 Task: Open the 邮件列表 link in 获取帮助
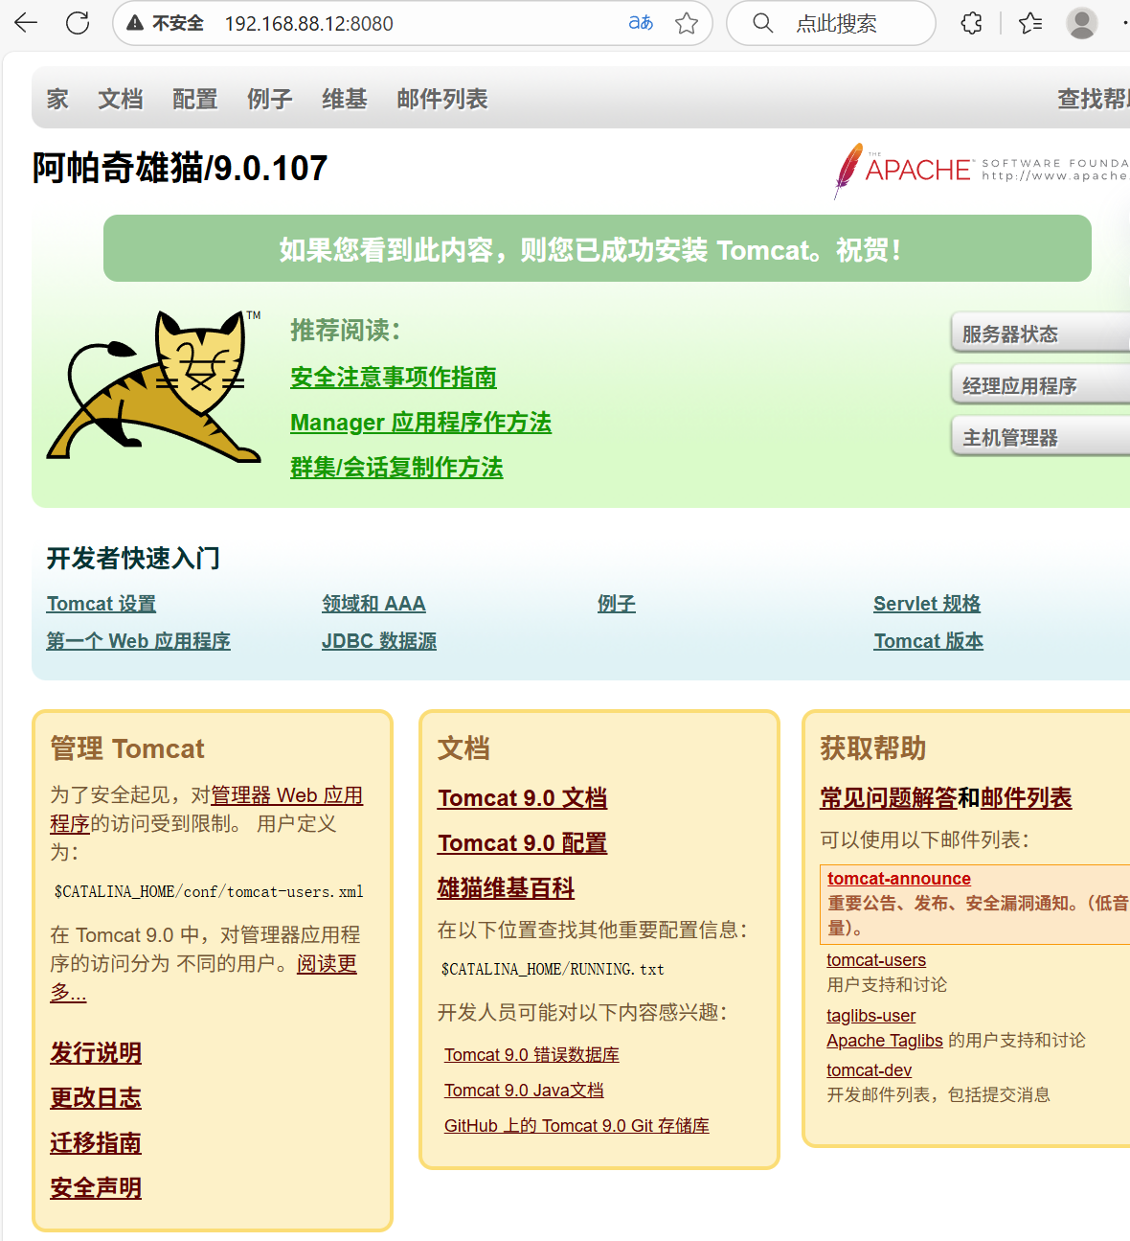point(1027,798)
